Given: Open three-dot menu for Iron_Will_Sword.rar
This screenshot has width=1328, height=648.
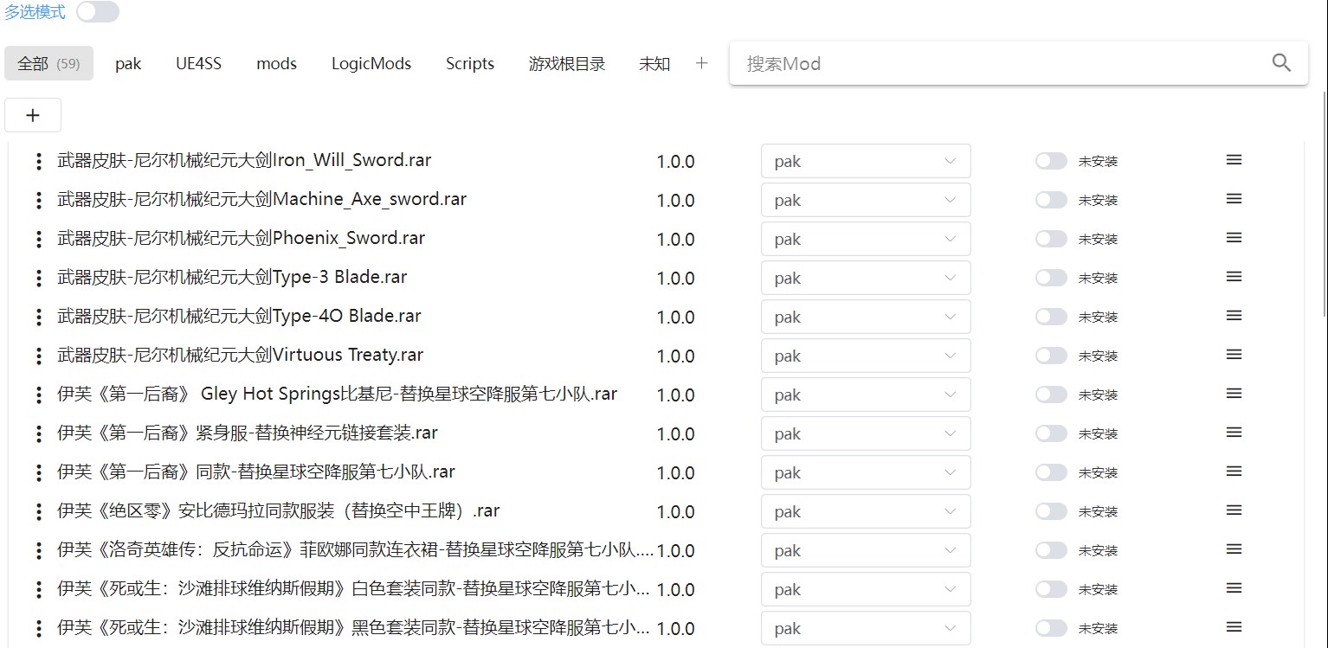Looking at the screenshot, I should [38, 162].
